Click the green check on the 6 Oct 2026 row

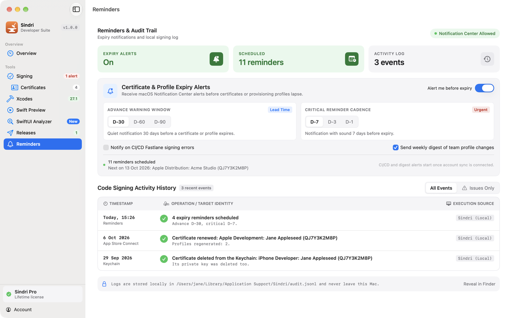[164, 239]
